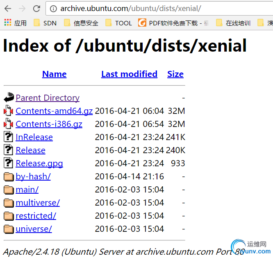Click the '240K' size of Release
This screenshot has height=258, width=273.
175,150
